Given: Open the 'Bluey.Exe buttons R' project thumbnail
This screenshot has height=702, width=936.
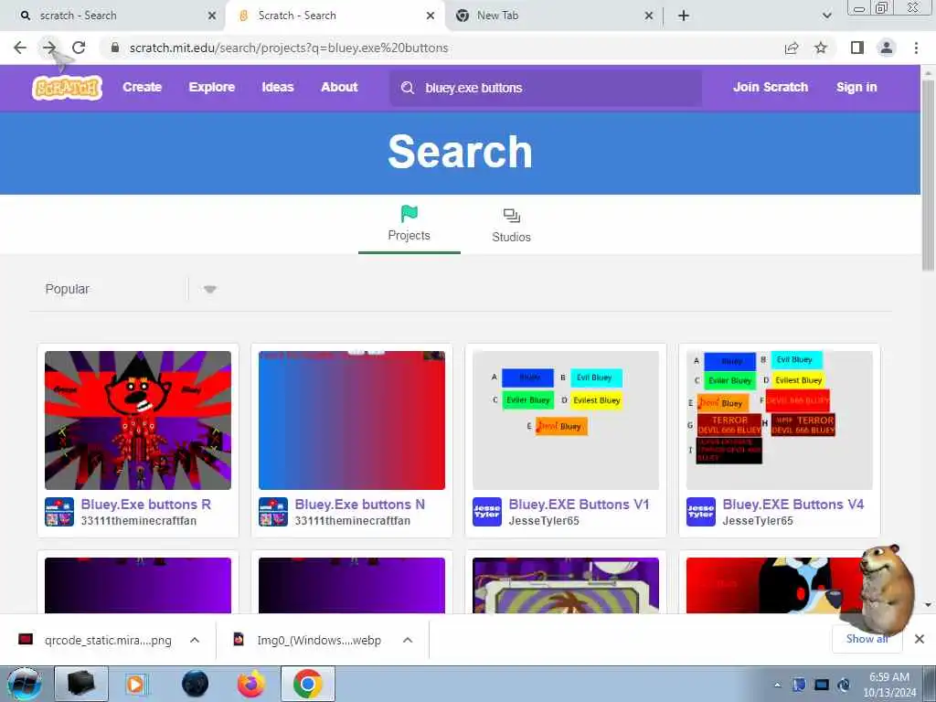Looking at the screenshot, I should pos(138,420).
